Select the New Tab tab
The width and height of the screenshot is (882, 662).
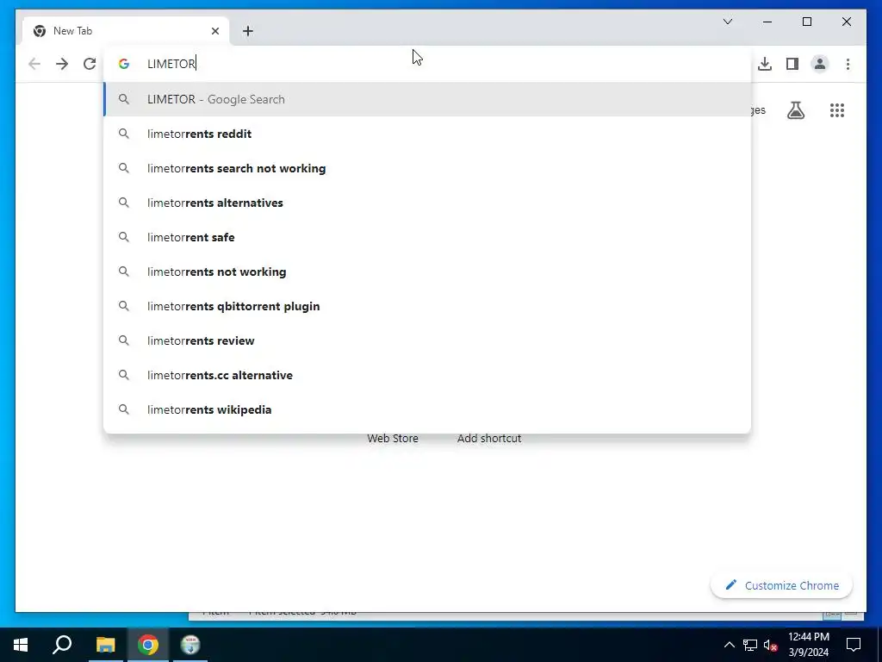point(126,31)
